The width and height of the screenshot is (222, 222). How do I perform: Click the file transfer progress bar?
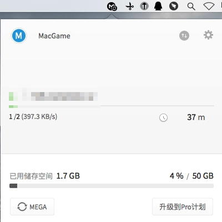coord(112,107)
